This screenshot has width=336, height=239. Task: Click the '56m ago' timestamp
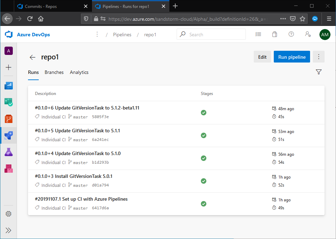click(286, 154)
